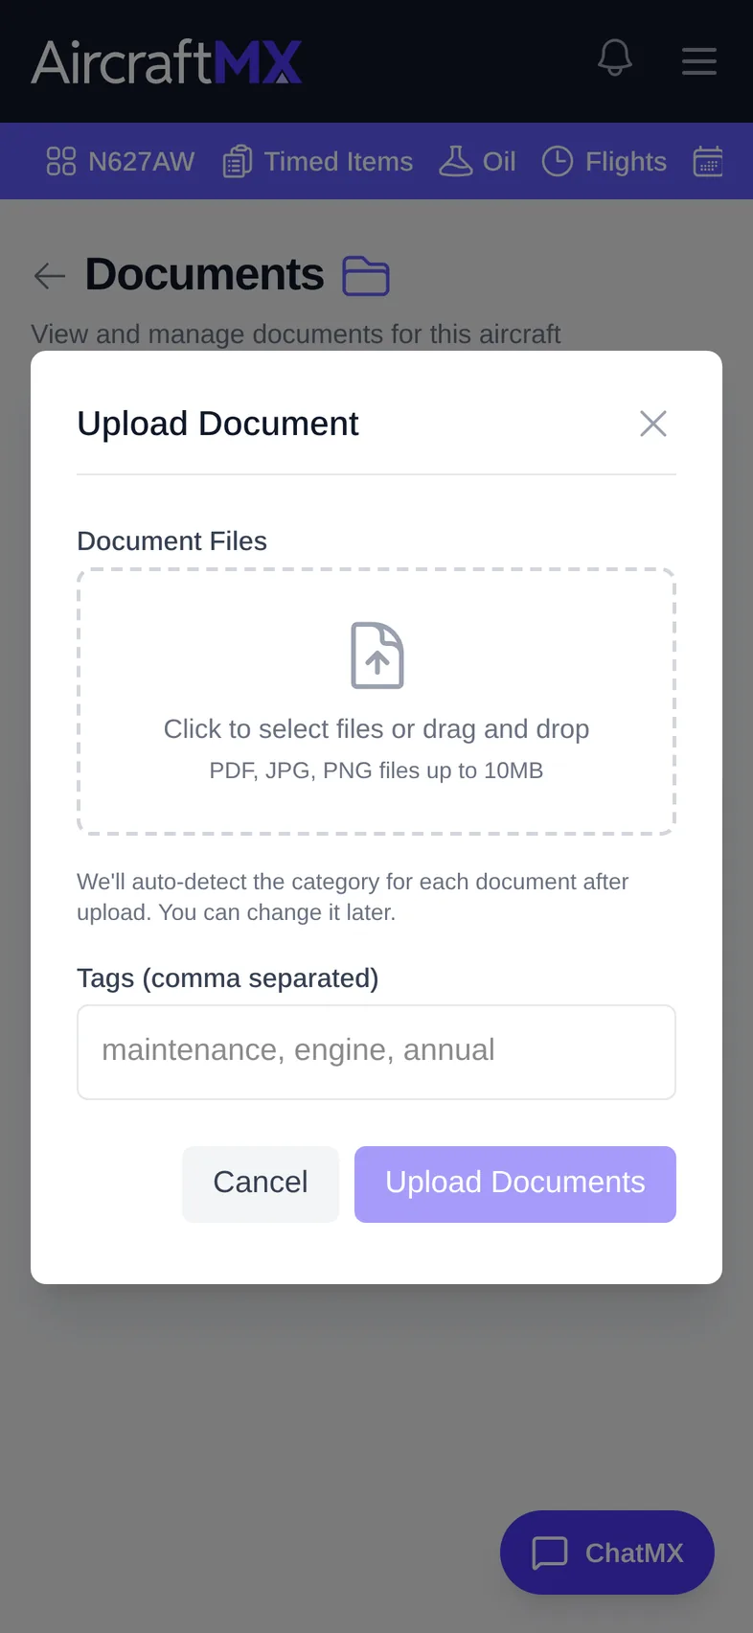Open the hamburger menu
The height and width of the screenshot is (1633, 753).
click(x=699, y=60)
